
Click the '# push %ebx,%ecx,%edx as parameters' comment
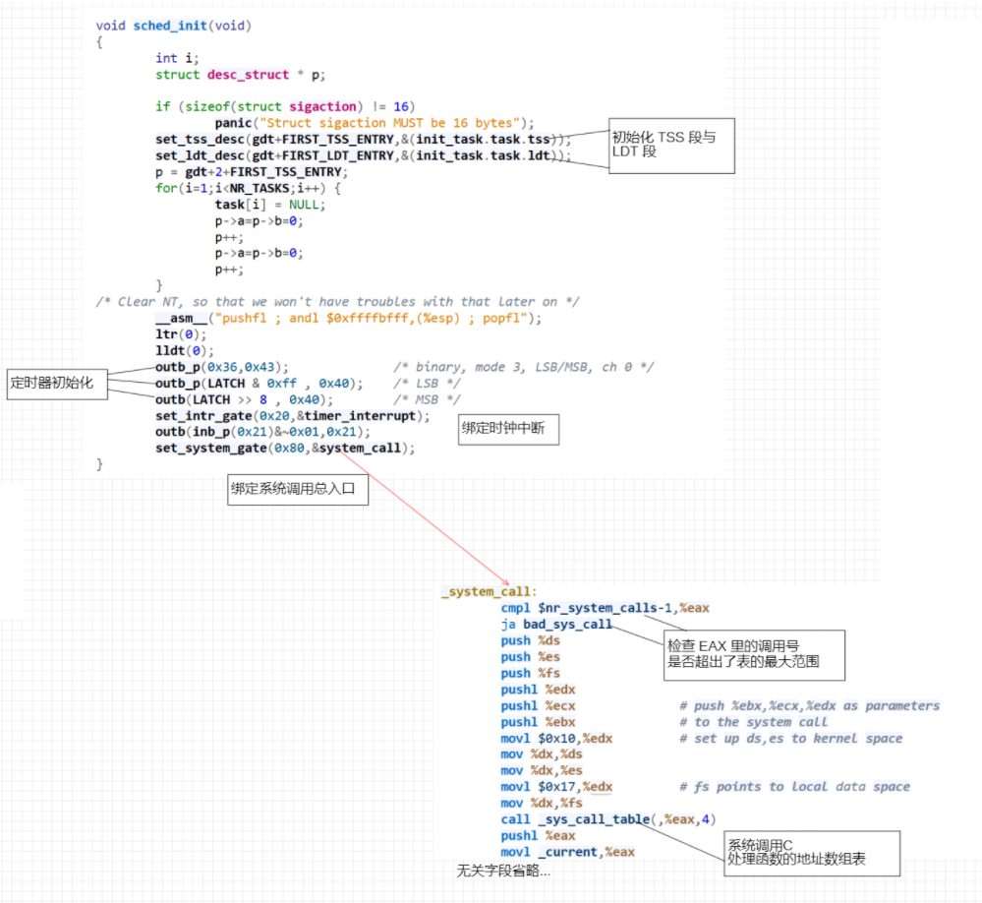pyautogui.click(x=810, y=705)
